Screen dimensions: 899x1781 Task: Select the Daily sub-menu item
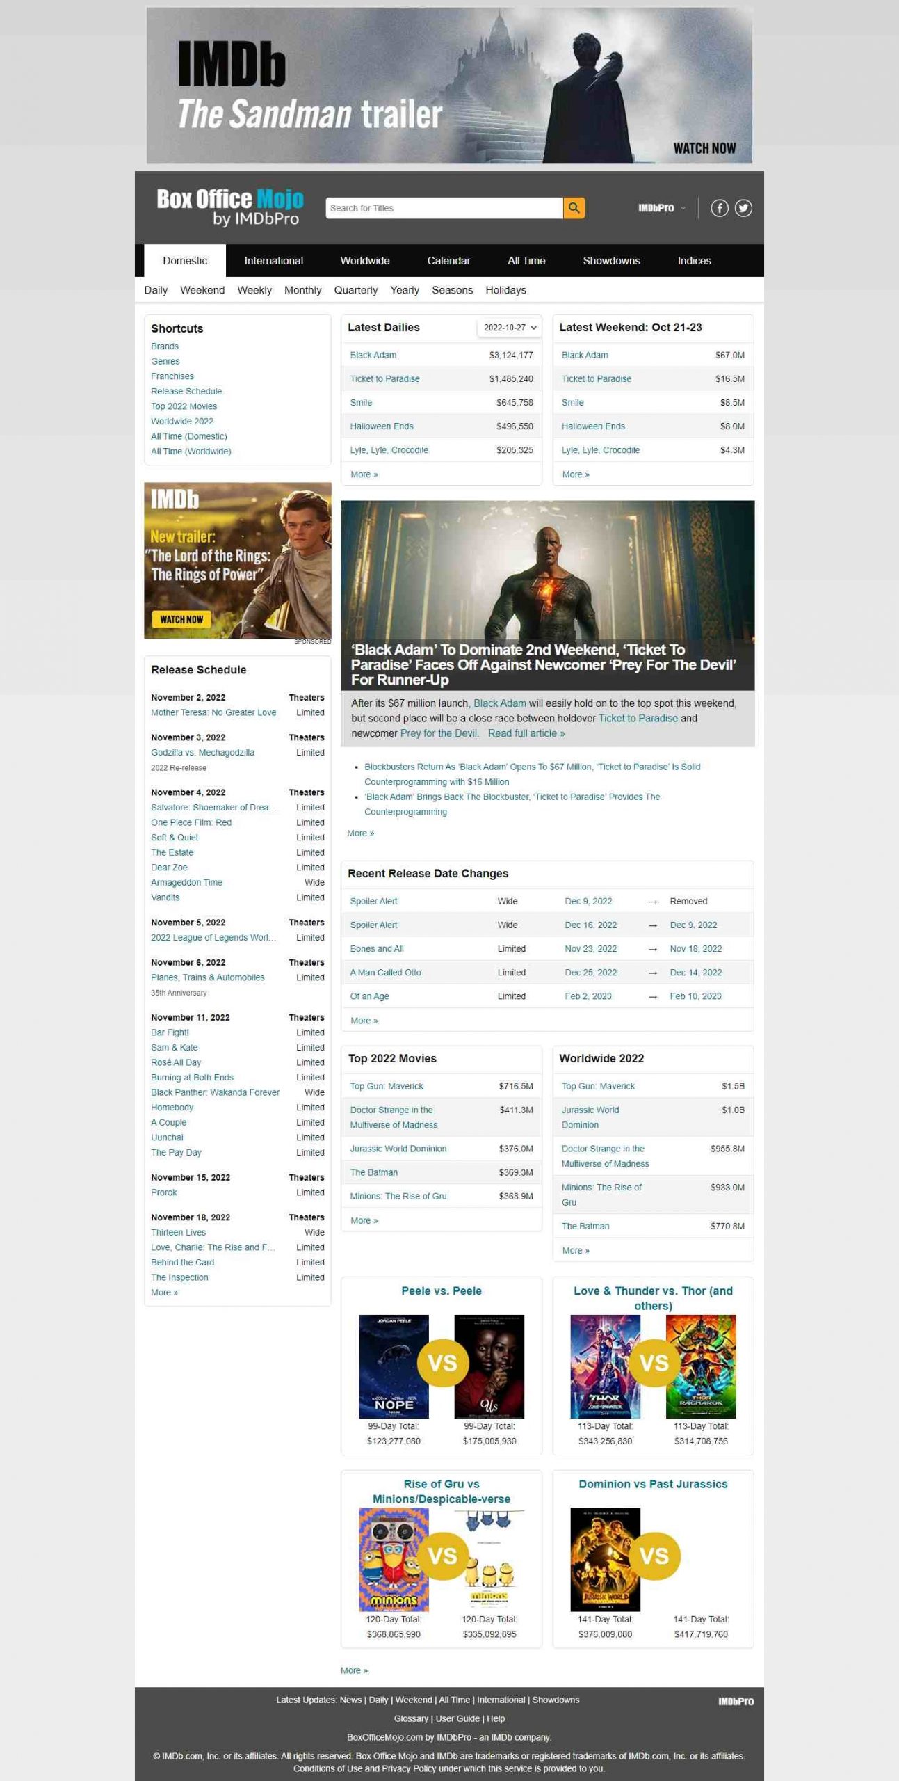156,290
